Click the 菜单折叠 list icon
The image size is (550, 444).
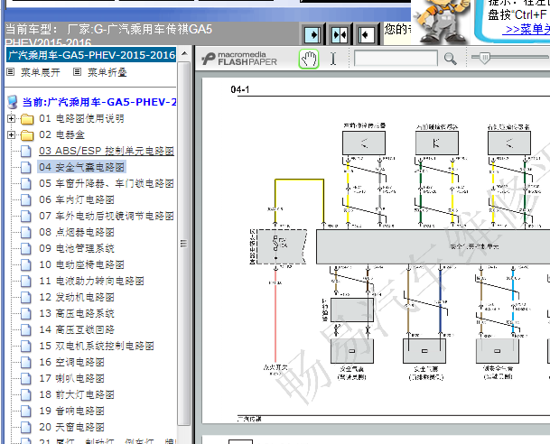[77, 72]
